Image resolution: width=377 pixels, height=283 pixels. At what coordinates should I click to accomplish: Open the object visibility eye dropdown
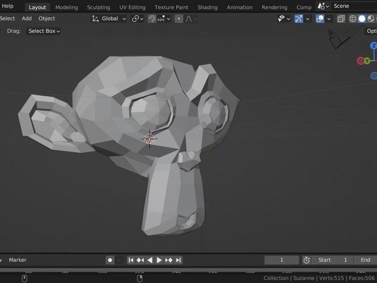click(284, 18)
